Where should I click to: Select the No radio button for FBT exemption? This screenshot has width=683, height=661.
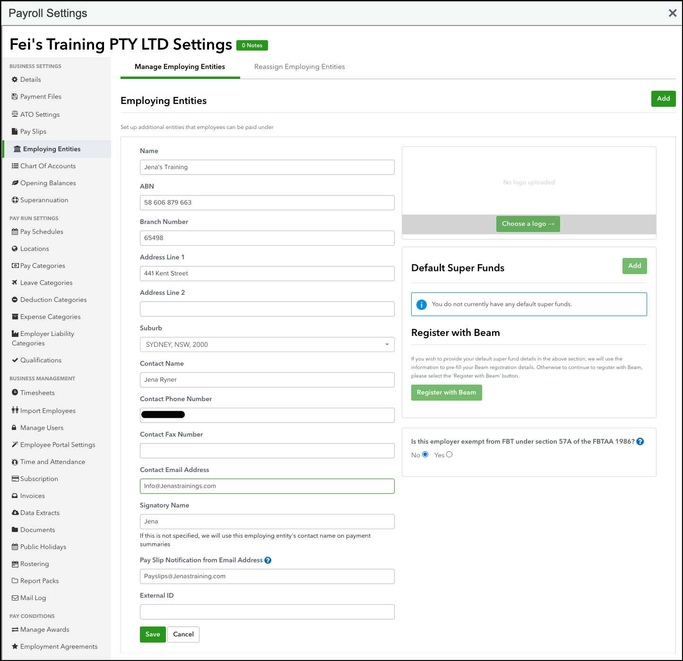pos(425,455)
